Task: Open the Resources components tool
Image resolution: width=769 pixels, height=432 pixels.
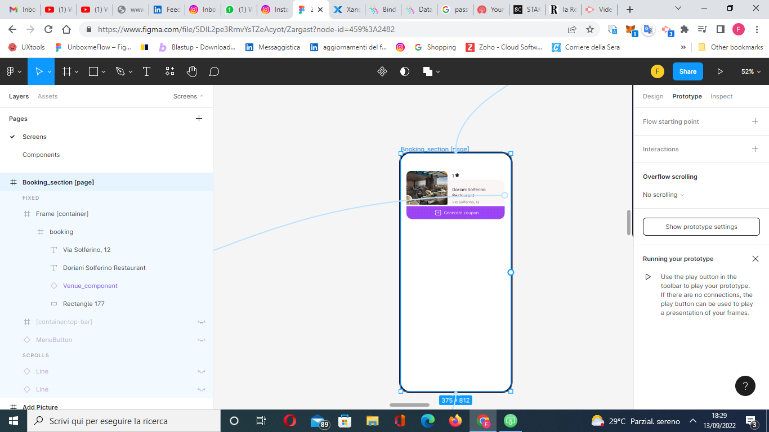Action: pos(169,71)
